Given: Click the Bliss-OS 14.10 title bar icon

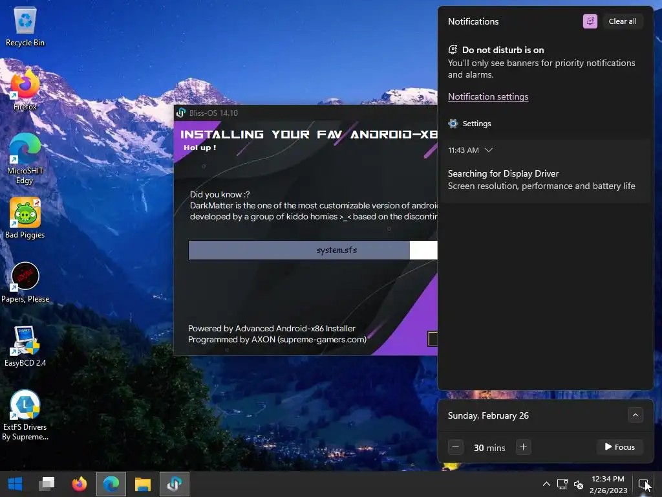Looking at the screenshot, I should (x=181, y=113).
